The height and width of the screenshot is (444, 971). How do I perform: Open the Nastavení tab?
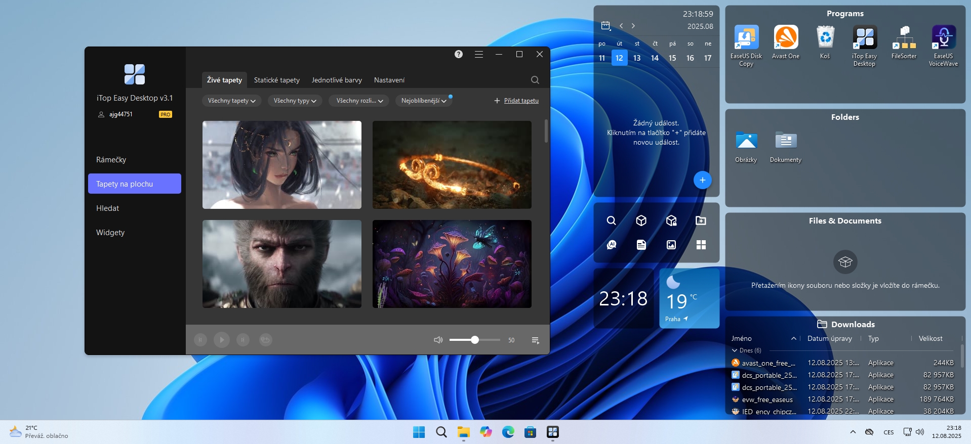pyautogui.click(x=389, y=80)
